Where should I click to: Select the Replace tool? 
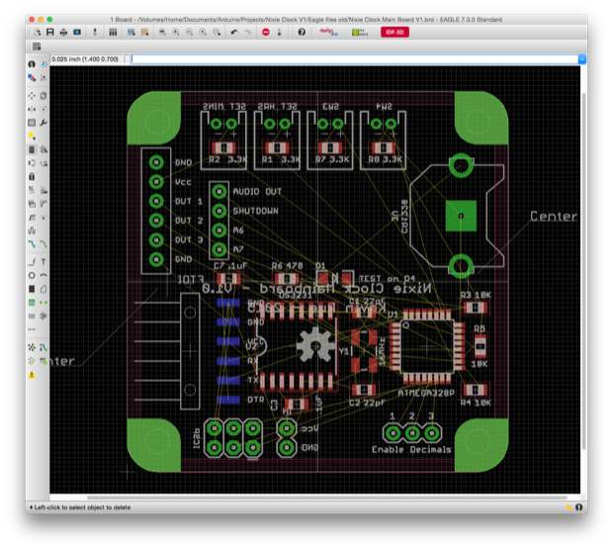coord(44,163)
